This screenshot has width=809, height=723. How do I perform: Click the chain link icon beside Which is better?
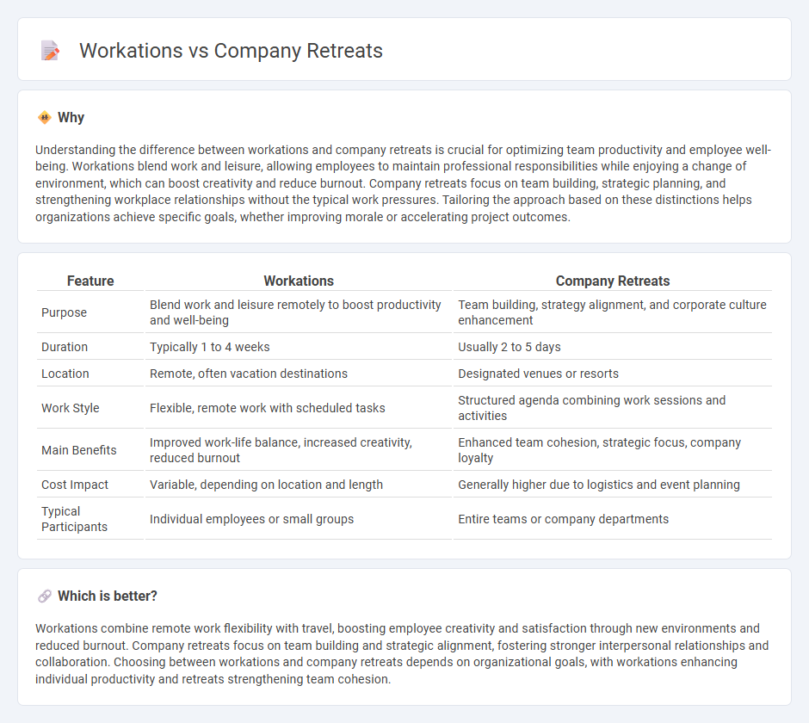45,596
